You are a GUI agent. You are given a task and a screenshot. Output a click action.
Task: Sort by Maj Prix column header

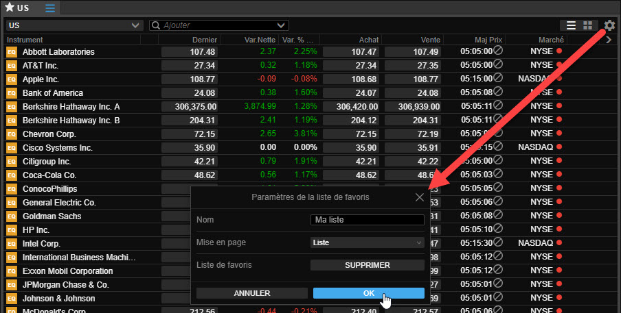[x=488, y=40]
